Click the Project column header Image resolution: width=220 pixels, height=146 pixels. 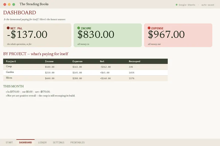coord(11,61)
